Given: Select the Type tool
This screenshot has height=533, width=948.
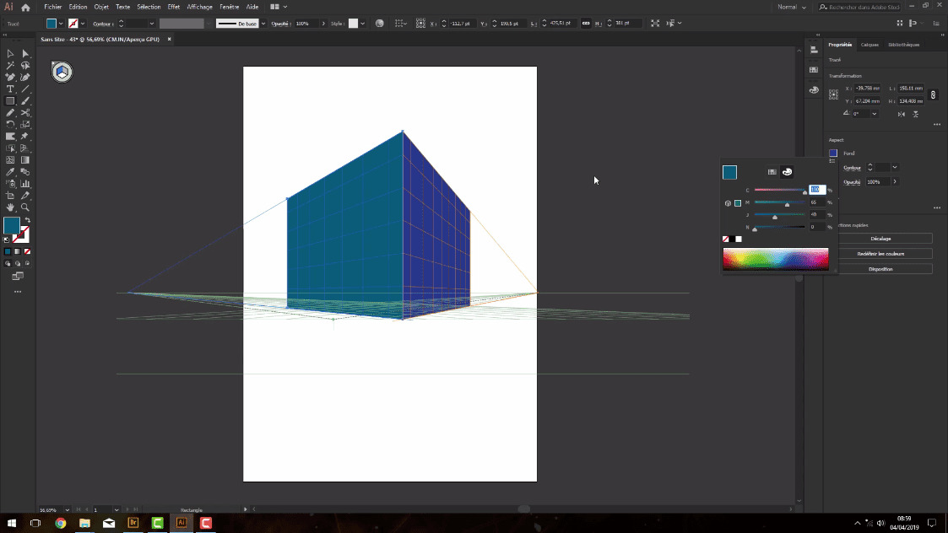Looking at the screenshot, I should [x=9, y=89].
